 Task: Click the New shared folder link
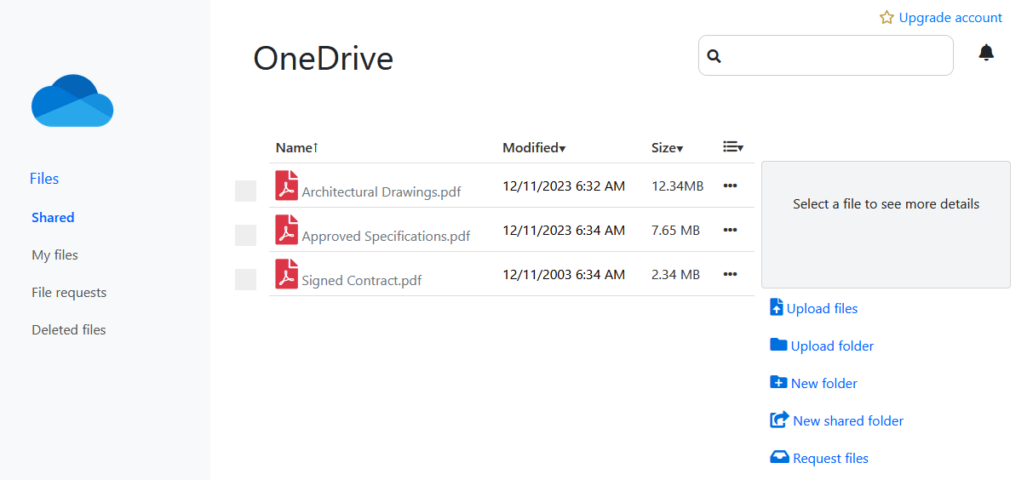tap(848, 420)
